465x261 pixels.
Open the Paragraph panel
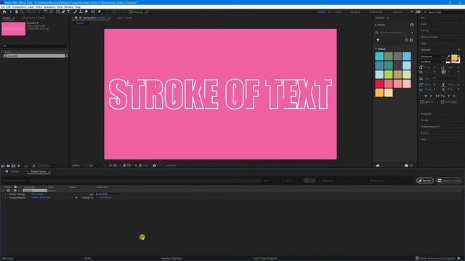426,114
